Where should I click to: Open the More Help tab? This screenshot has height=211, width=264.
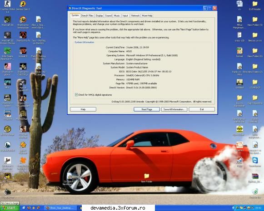147,15
